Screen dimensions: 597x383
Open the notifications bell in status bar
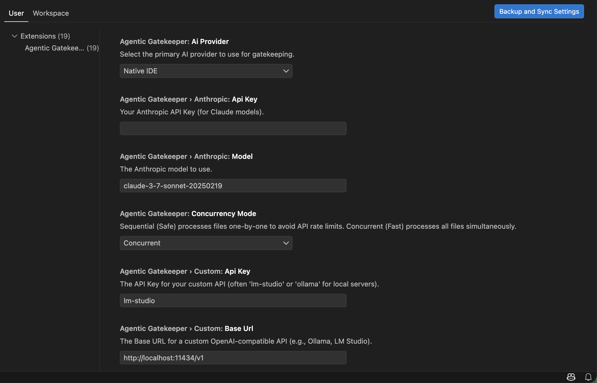[588, 377]
